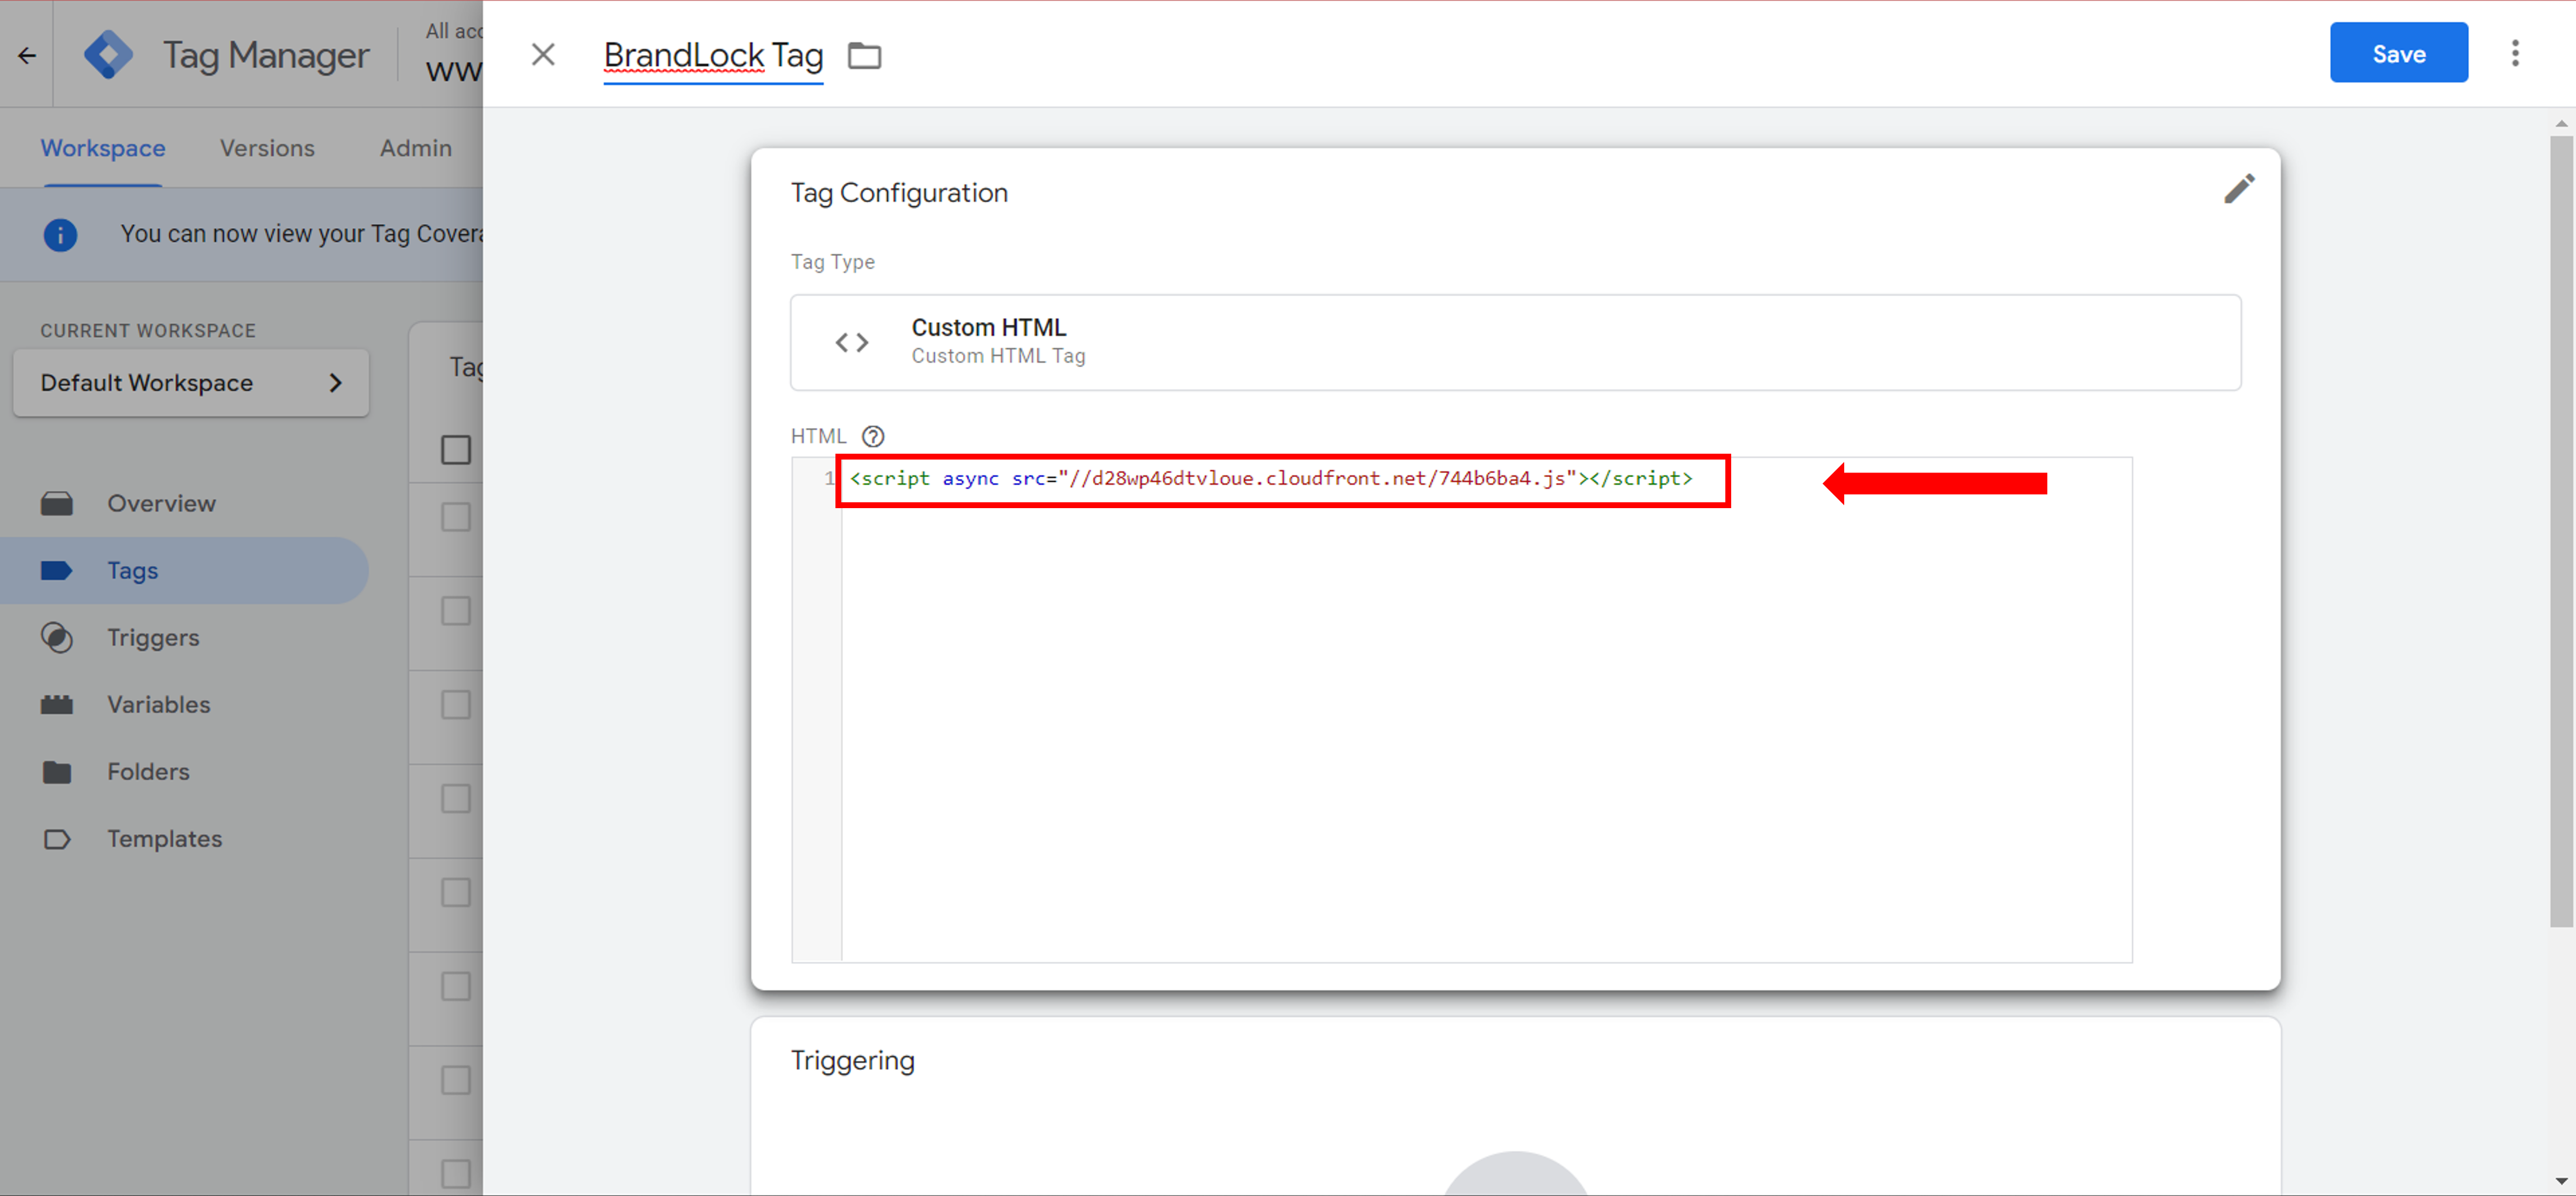Viewport: 2576px width, 1196px height.
Task: Click the scrollbar down arrow
Action: tap(2560, 1182)
